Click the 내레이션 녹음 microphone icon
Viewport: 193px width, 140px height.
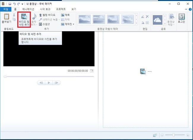[x=40, y=20]
